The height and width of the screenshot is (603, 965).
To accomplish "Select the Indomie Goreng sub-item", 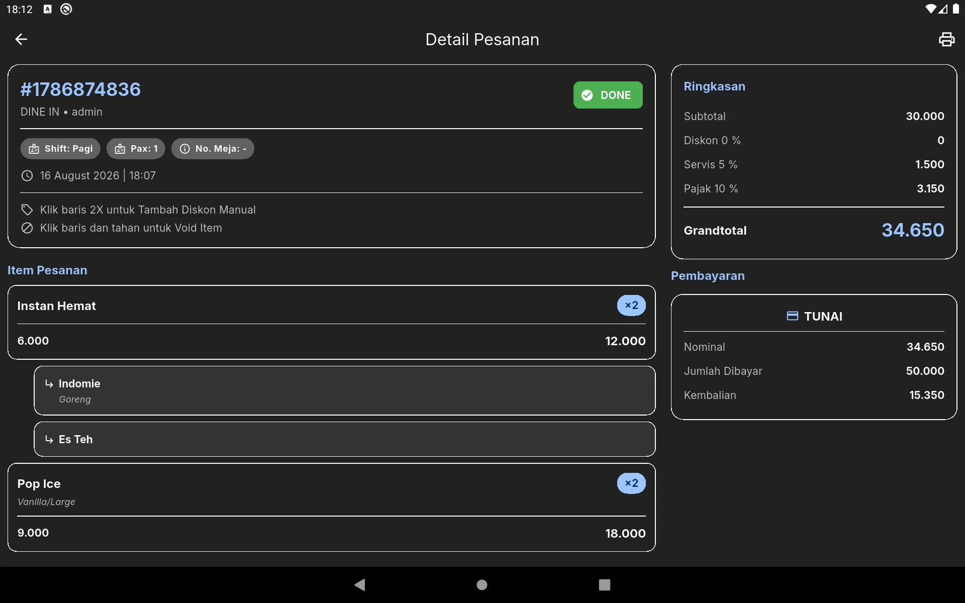I will click(344, 390).
